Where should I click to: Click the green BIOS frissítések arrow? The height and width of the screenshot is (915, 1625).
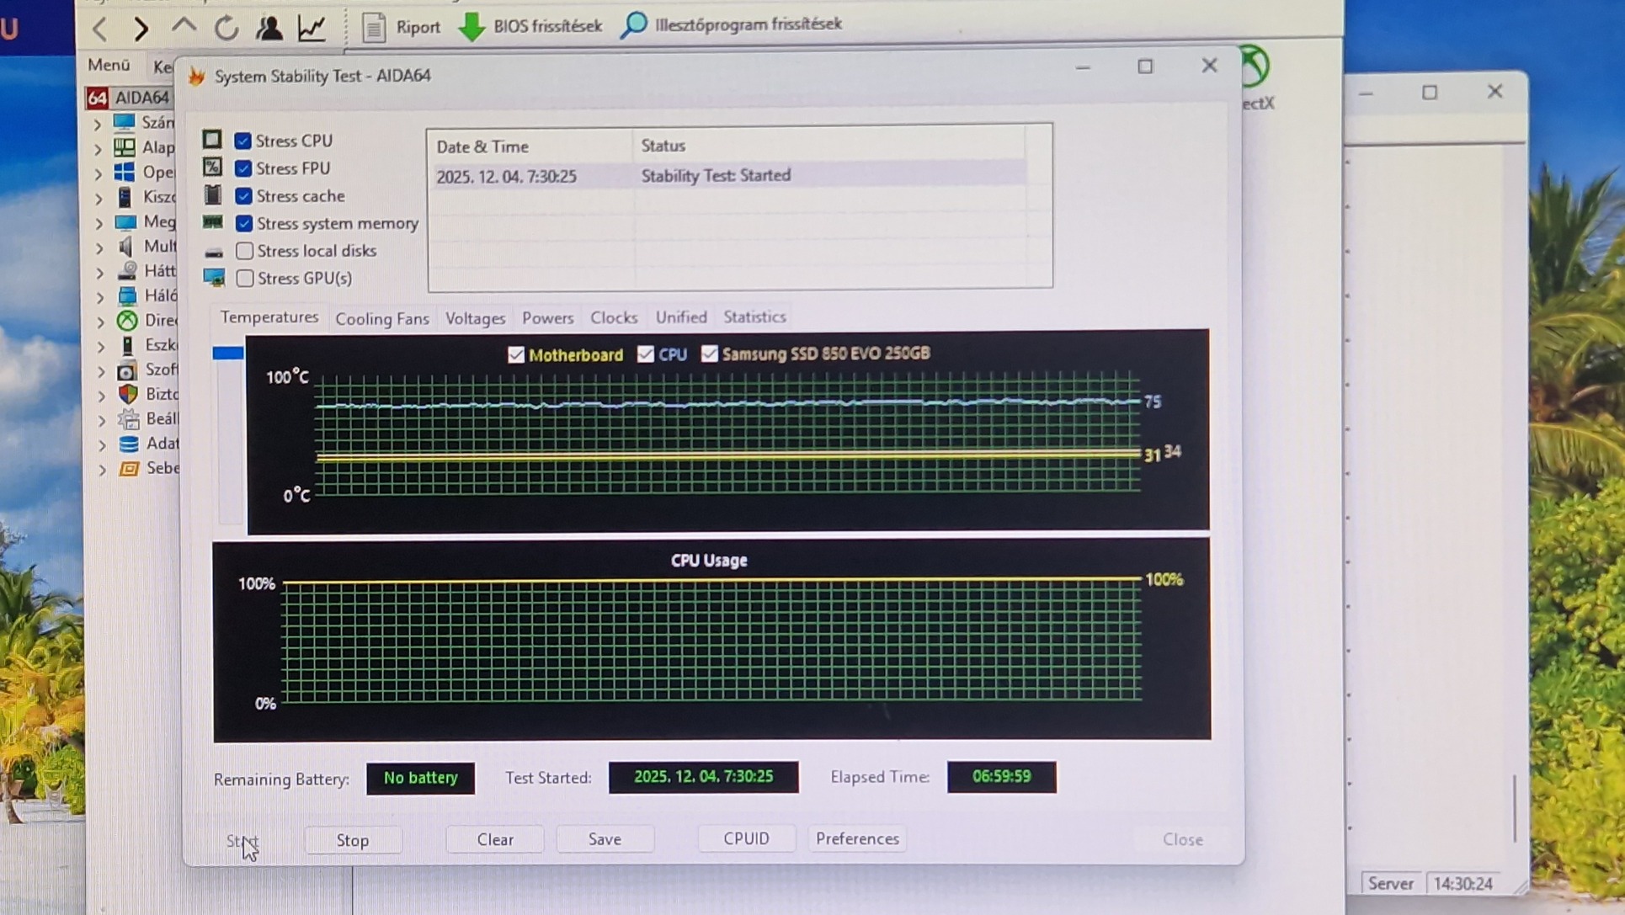tap(472, 27)
